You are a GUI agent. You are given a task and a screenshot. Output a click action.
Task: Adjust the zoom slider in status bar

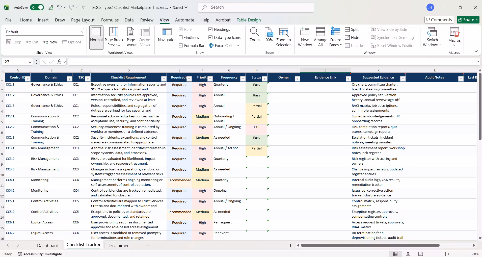point(445,254)
